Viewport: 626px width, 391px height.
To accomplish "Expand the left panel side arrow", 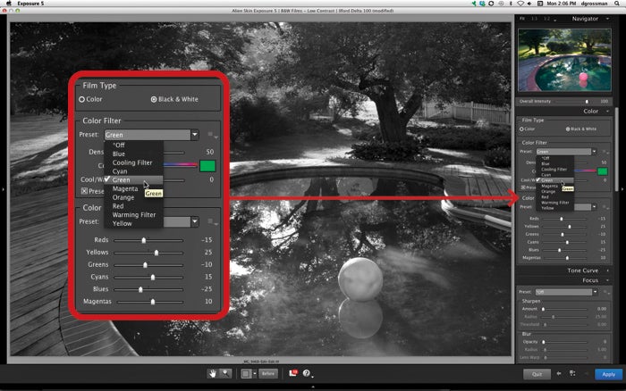I will [x=4, y=189].
